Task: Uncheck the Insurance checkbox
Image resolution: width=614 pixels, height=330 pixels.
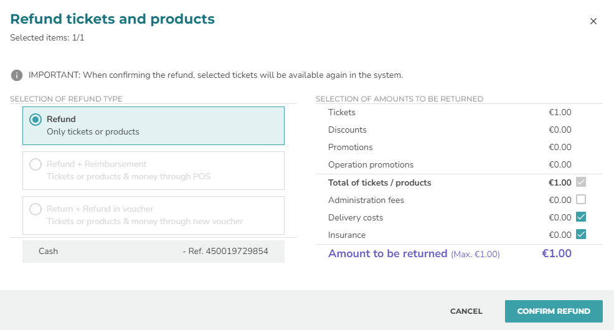Action: pos(581,235)
